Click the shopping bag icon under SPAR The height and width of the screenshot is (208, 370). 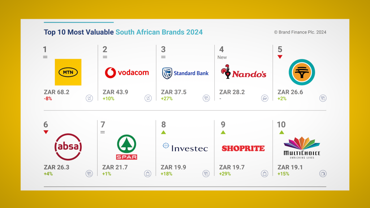(147, 174)
